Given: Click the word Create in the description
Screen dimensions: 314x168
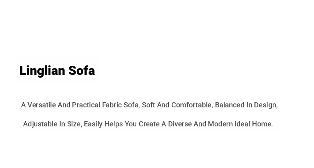Looking at the screenshot, I should 149,124.
